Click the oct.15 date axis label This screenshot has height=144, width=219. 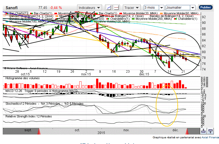tap(25, 74)
